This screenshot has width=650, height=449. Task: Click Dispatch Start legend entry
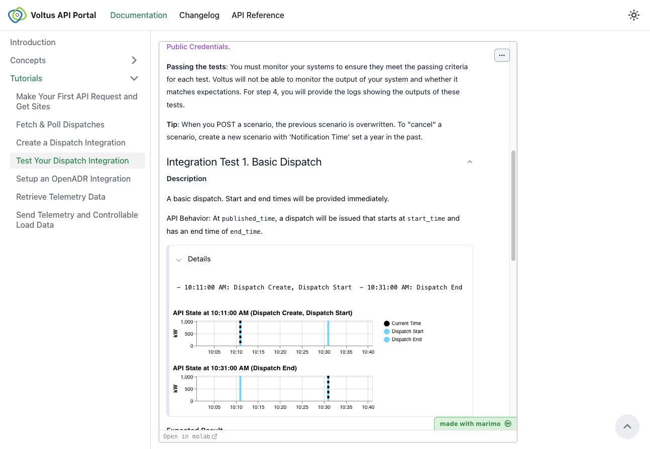coord(403,332)
